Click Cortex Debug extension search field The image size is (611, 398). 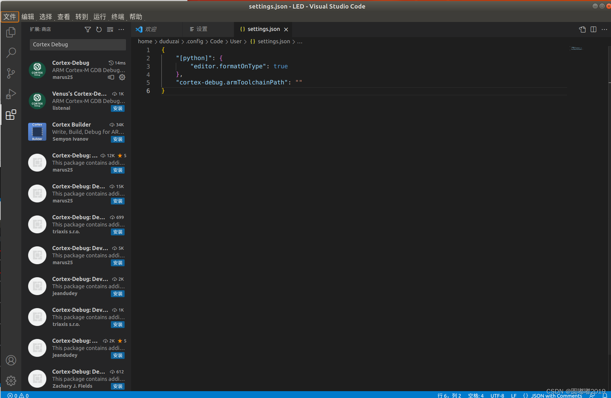coord(78,45)
